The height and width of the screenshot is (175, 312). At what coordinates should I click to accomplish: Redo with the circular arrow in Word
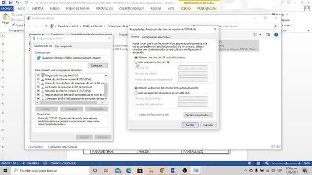[x=26, y=2]
